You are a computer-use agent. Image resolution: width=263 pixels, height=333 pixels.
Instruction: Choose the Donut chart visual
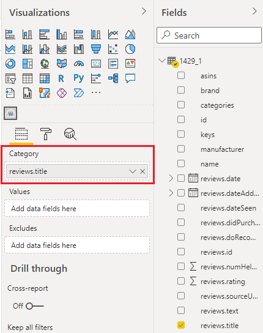(10, 64)
